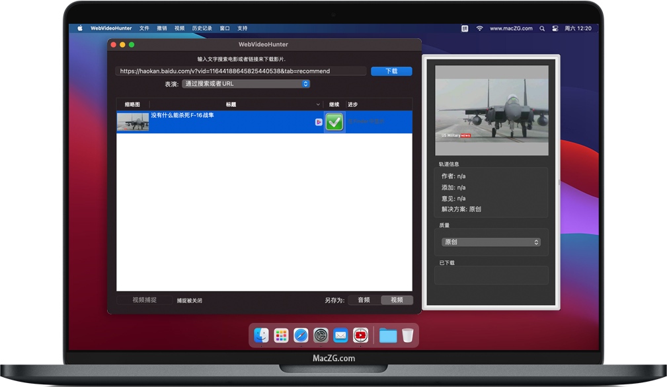The height and width of the screenshot is (387, 667).
Task: Open the 历史记录 menu
Action: 202,28
